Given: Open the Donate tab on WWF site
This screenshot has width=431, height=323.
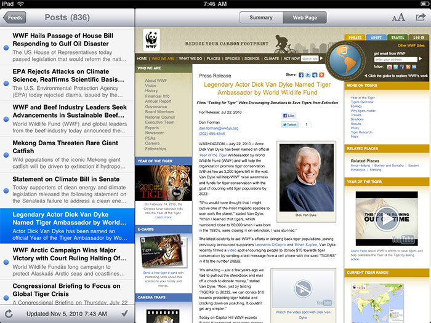Looking at the screenshot, I should coord(355,38).
